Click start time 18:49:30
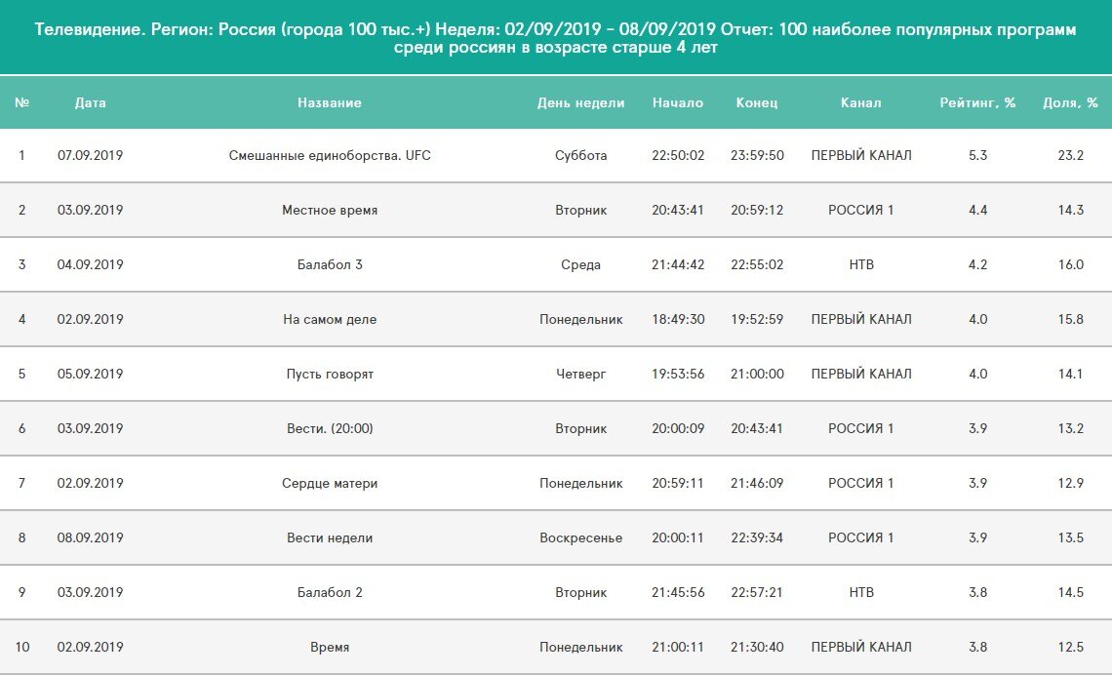This screenshot has height=676, width=1112. [x=678, y=319]
